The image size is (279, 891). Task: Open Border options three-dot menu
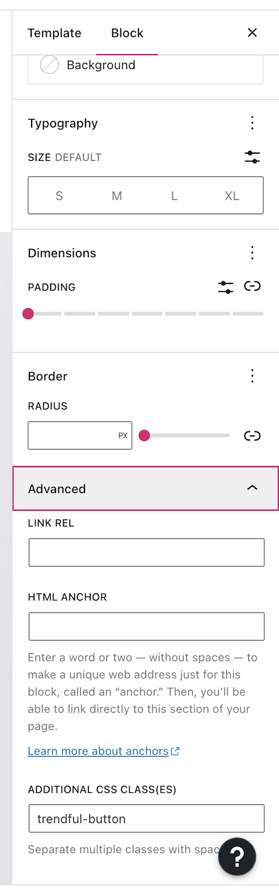click(252, 376)
